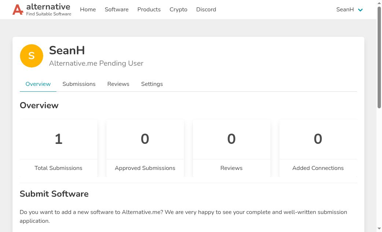Click the 'Find Suitable Software' tagline
Image resolution: width=382 pixels, height=232 pixels.
point(49,14)
